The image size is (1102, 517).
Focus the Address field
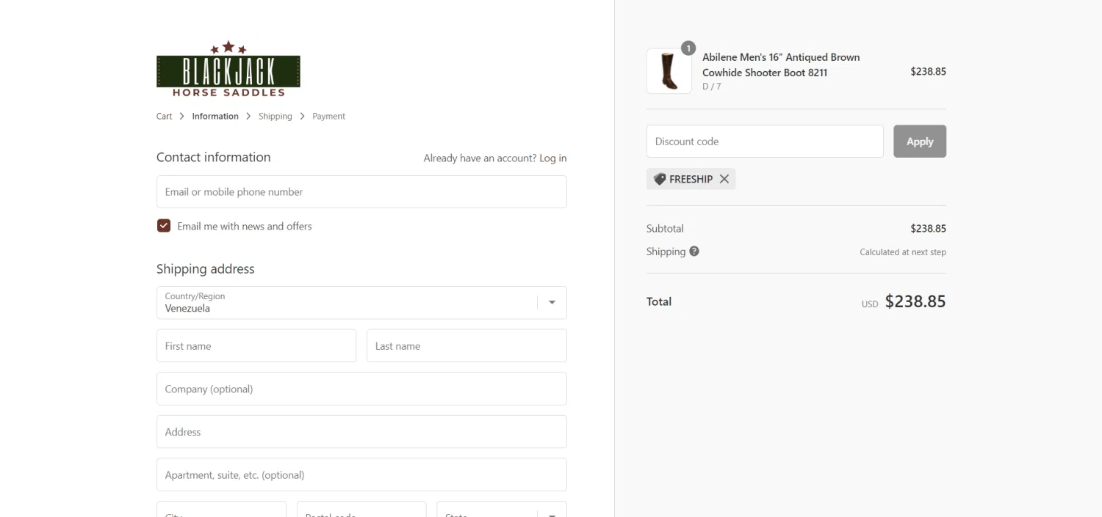point(361,432)
